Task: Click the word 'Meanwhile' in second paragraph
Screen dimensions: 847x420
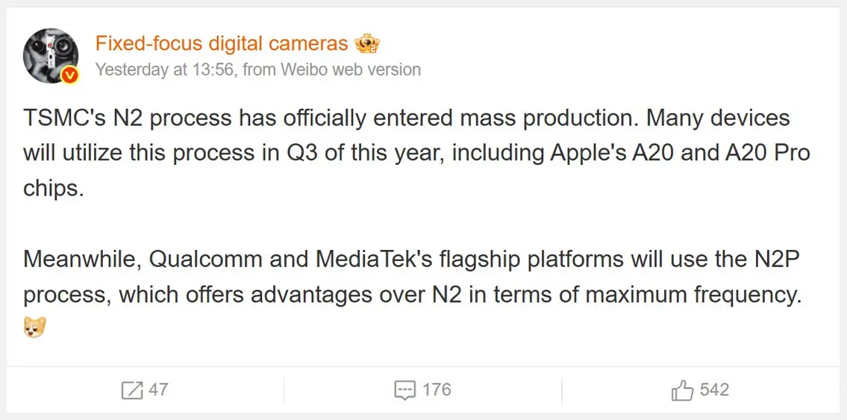Action: pyautogui.click(x=78, y=259)
